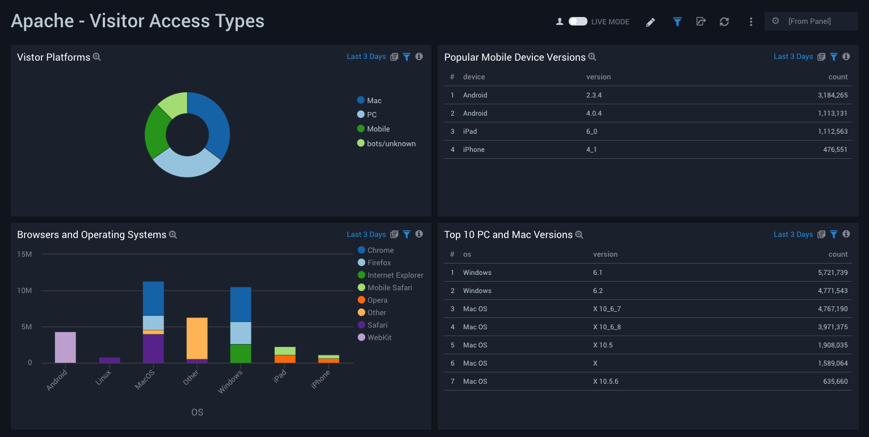Click filter icon on Popular Mobile Device Versions
Screen dimensions: 869x437
[833, 57]
